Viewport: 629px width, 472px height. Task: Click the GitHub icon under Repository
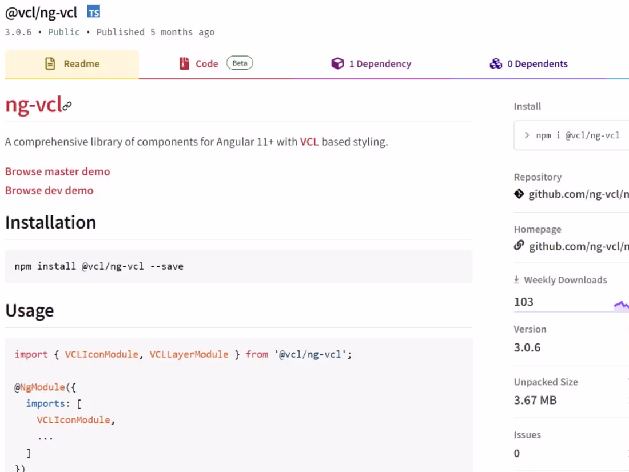(519, 194)
